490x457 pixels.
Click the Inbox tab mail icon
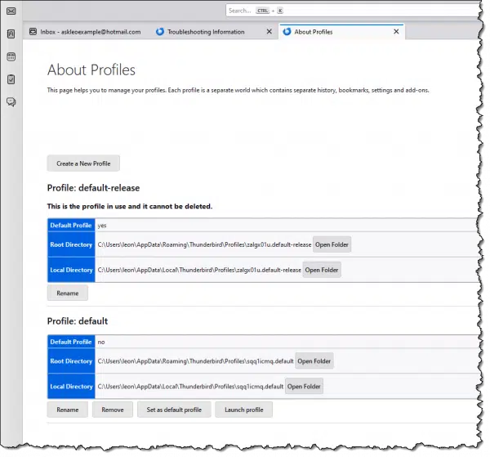click(33, 32)
